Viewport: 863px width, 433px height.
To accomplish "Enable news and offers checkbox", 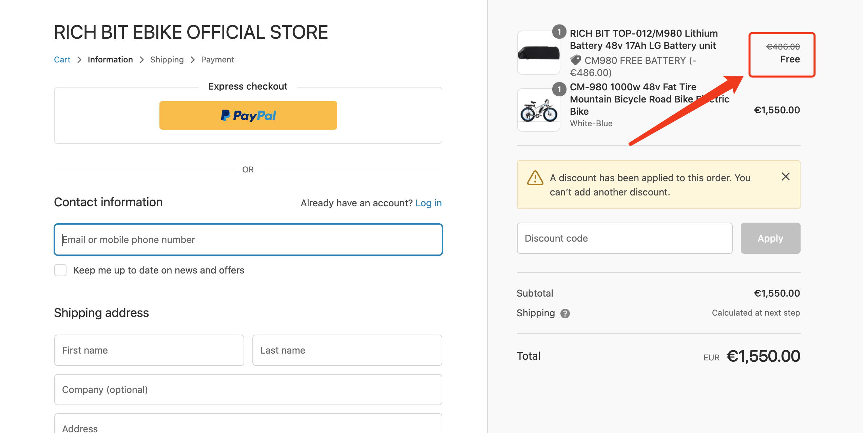I will [60, 270].
